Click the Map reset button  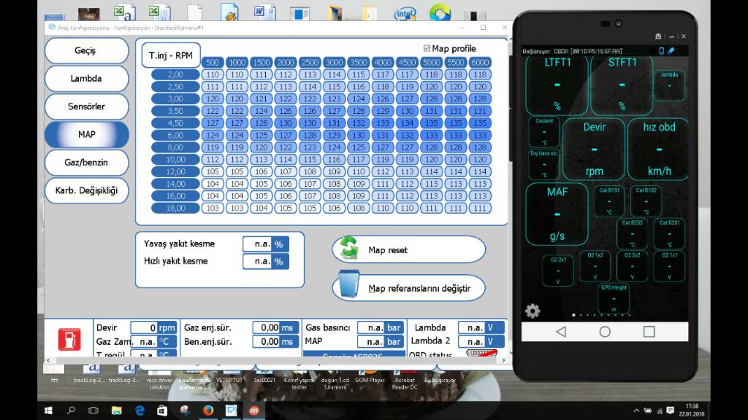408,249
